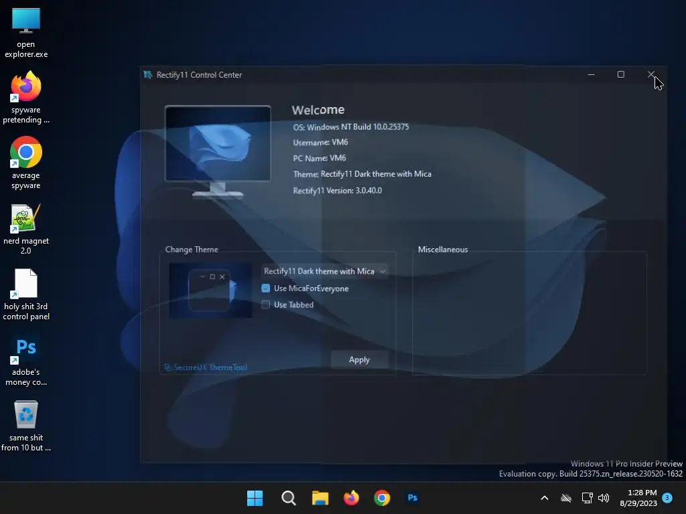Open the theme dropdown Rectify11 Dark theme with Mica
Screen dimensions: 686x514
[324, 271]
